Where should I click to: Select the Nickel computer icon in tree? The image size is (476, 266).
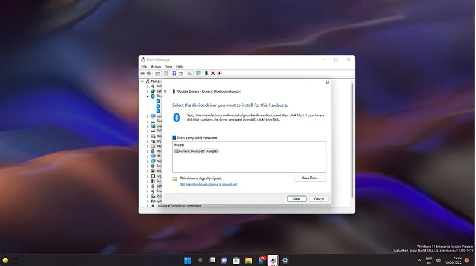pos(148,81)
